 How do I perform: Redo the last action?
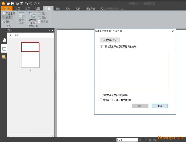click(35, 3)
